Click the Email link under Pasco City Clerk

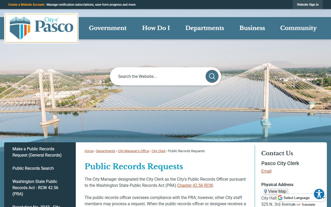coord(266,171)
